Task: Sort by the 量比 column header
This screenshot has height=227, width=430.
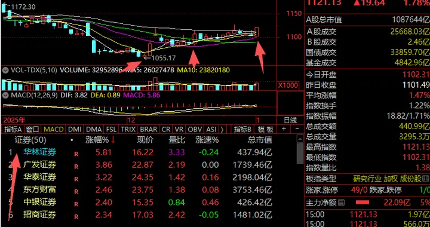Action: (177, 140)
